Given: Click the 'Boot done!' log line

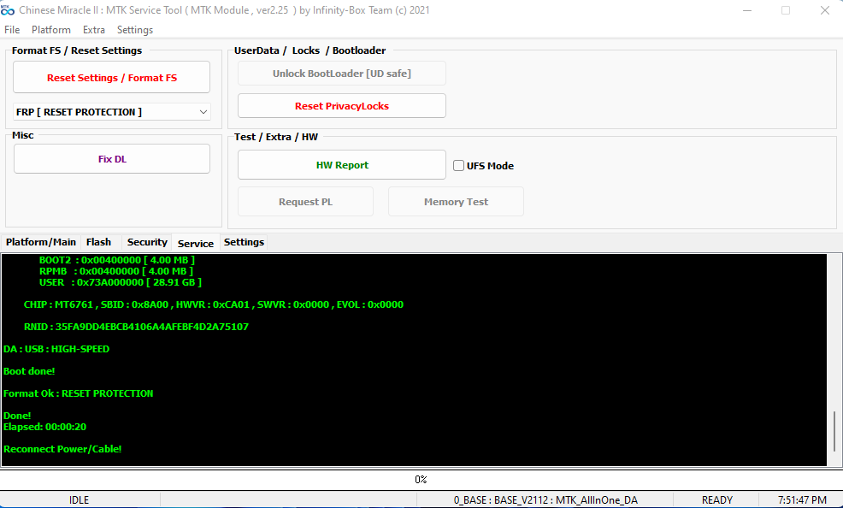Looking at the screenshot, I should point(29,371).
